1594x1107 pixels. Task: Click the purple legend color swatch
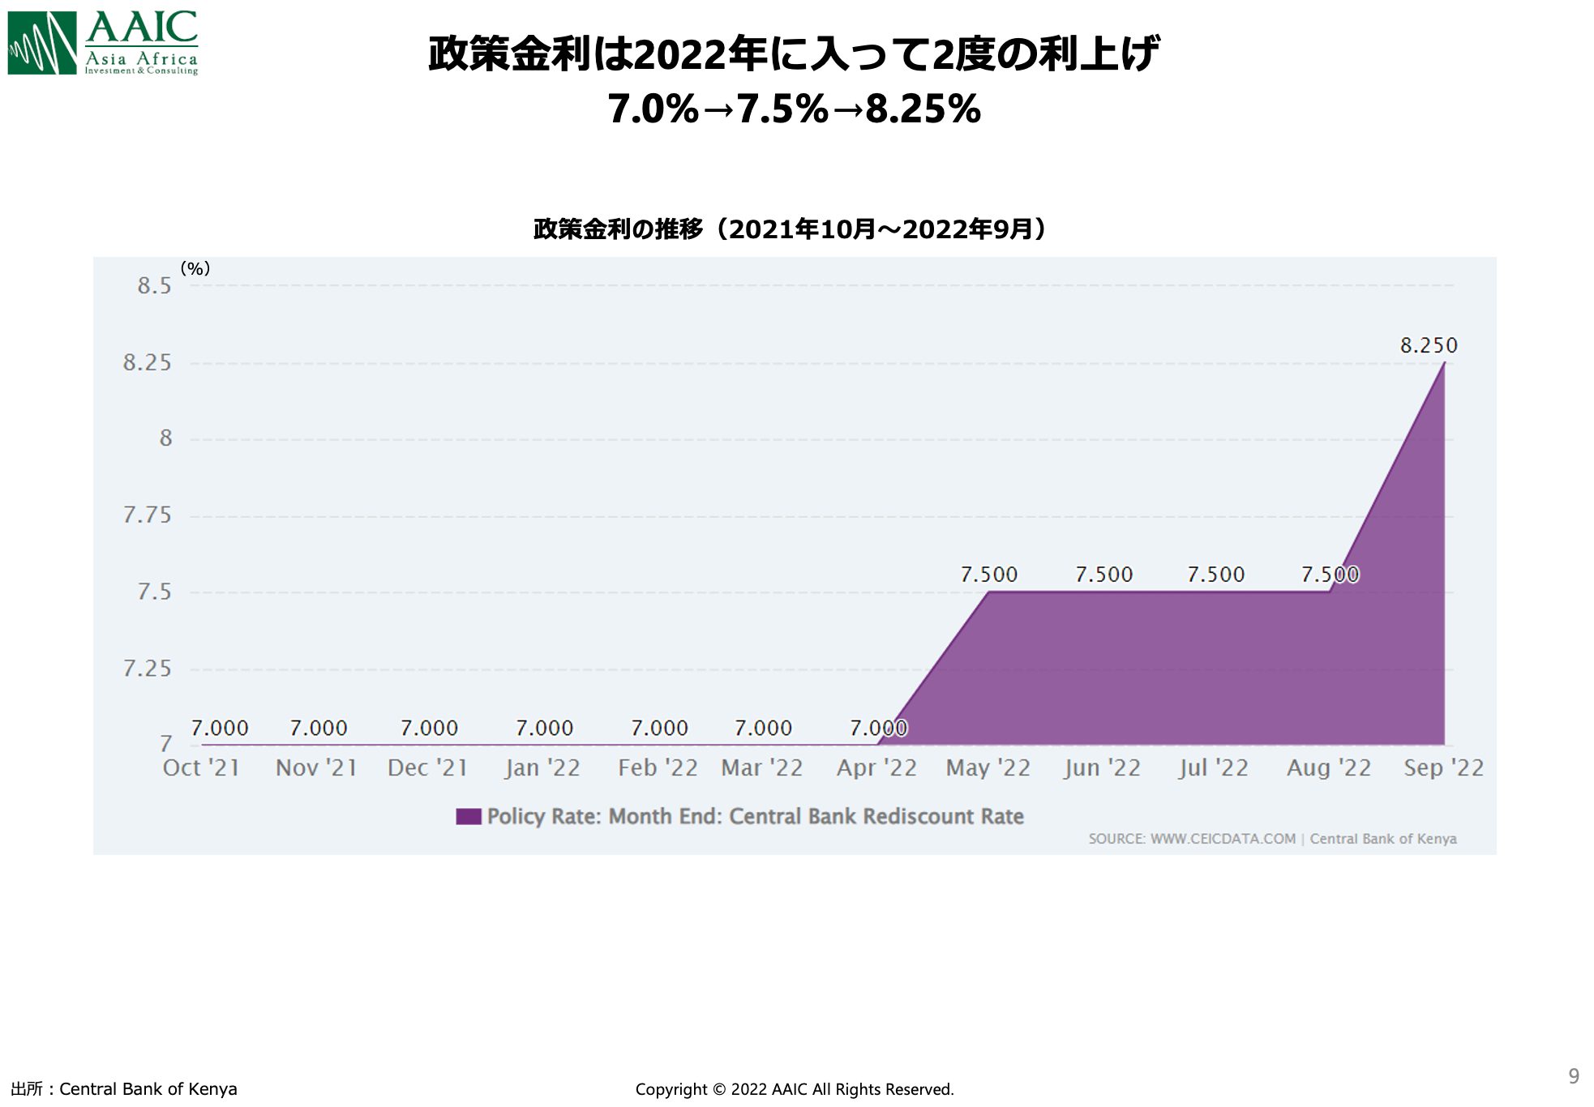[468, 816]
